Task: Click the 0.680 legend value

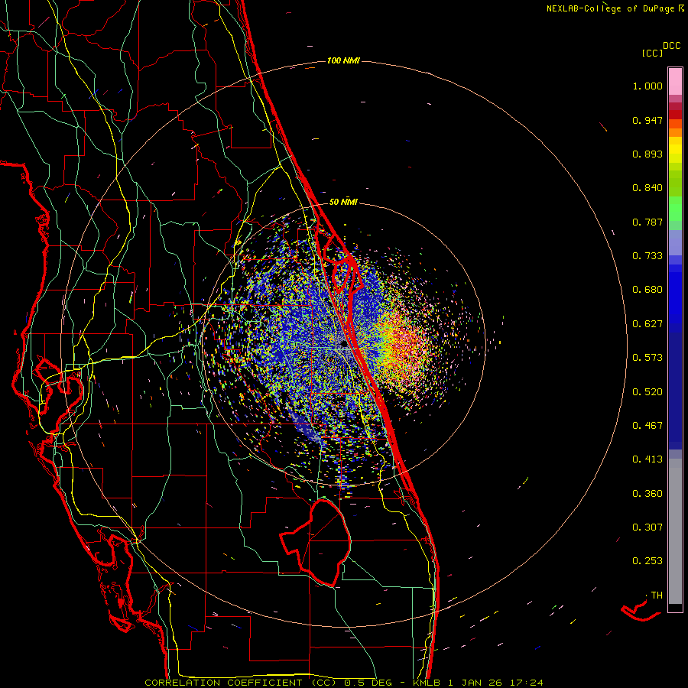Action: 647,290
